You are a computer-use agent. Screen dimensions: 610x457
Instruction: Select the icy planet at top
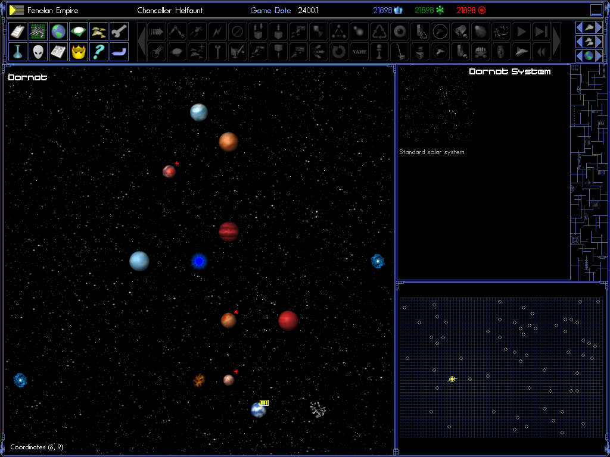click(x=199, y=112)
